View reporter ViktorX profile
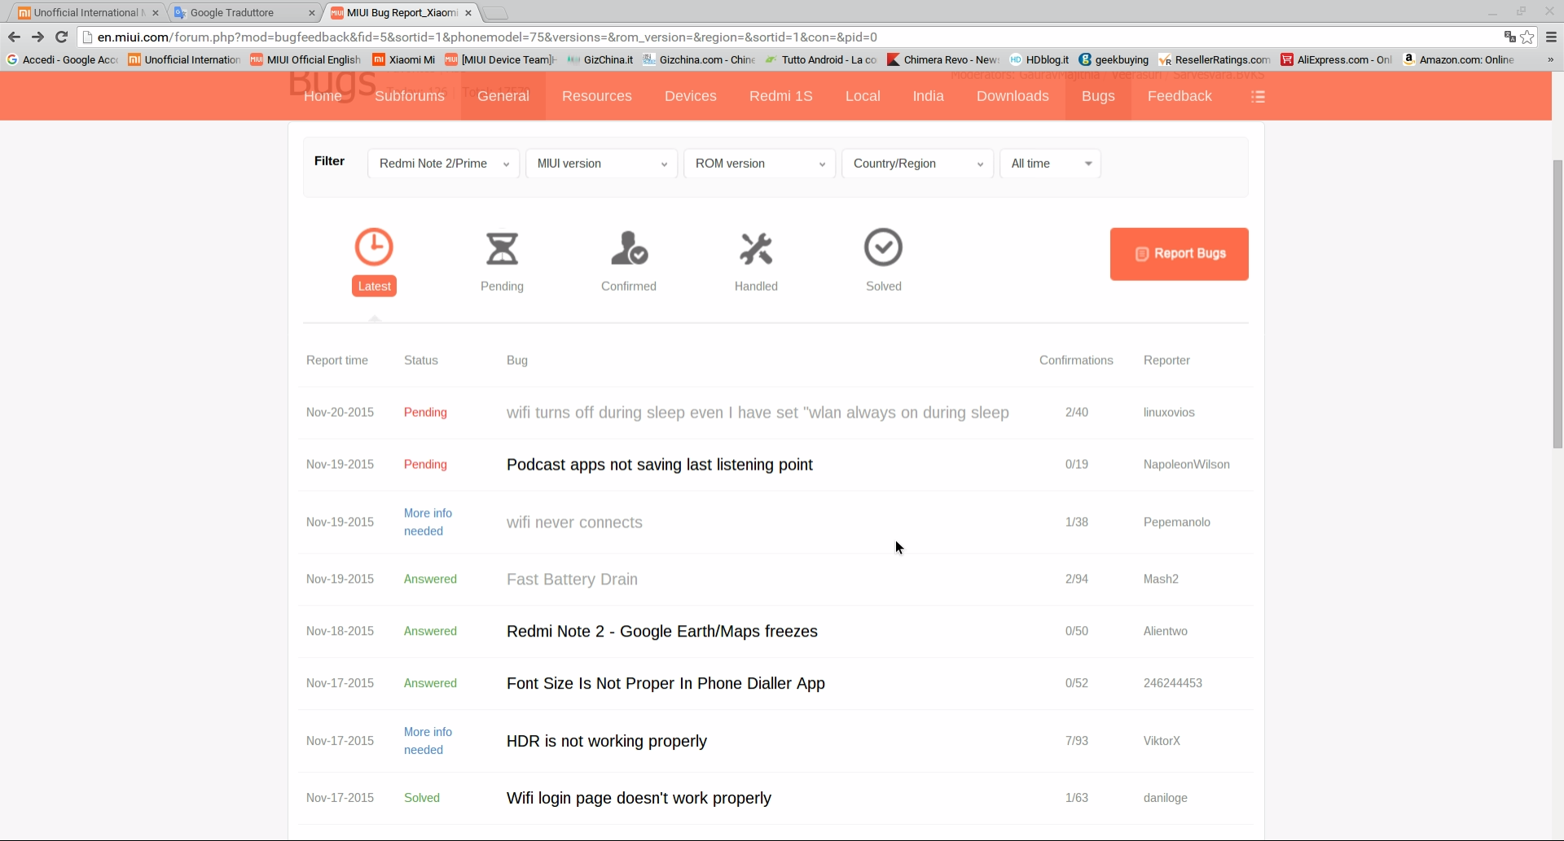This screenshot has height=841, width=1564. [x=1162, y=741]
